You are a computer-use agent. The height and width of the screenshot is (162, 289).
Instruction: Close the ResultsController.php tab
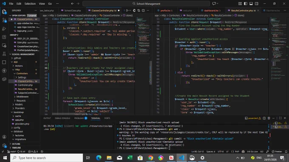[x=258, y=11]
